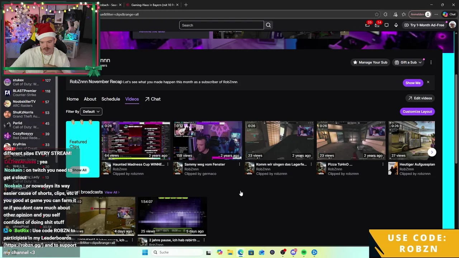
Task: Click in the Twitch search field
Action: point(222,25)
